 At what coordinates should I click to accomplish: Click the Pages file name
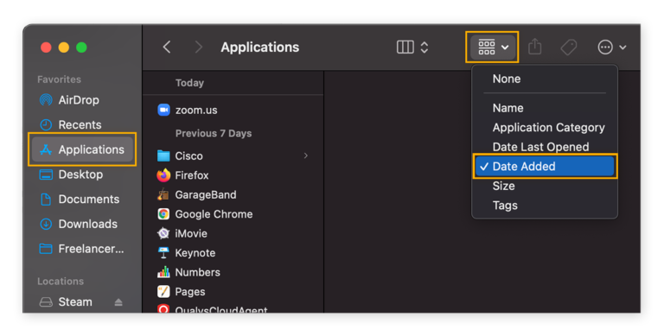190,292
